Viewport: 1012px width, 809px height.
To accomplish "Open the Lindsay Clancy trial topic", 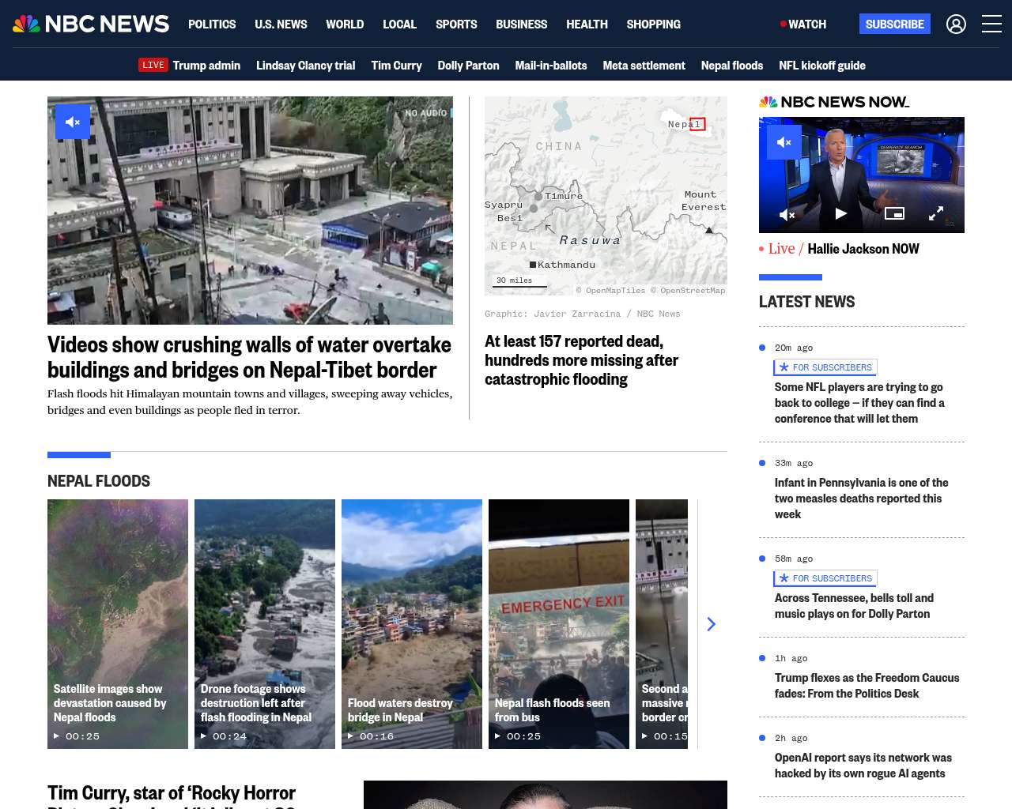I will click(x=305, y=66).
